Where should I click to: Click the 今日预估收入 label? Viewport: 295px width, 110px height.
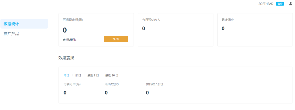pos(151,20)
